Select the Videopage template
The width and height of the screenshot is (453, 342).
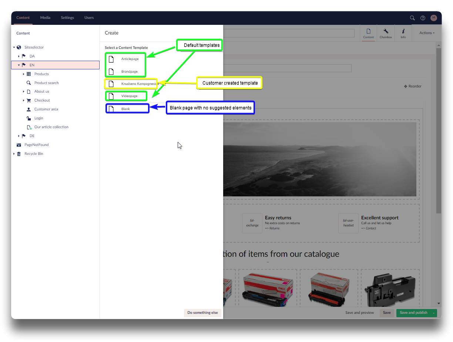[129, 96]
